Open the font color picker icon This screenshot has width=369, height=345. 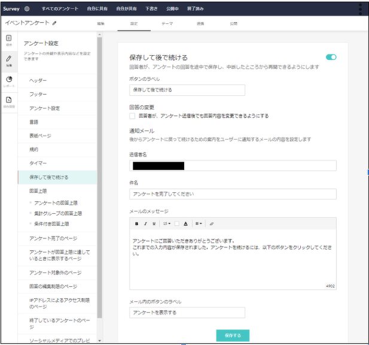pos(185,223)
